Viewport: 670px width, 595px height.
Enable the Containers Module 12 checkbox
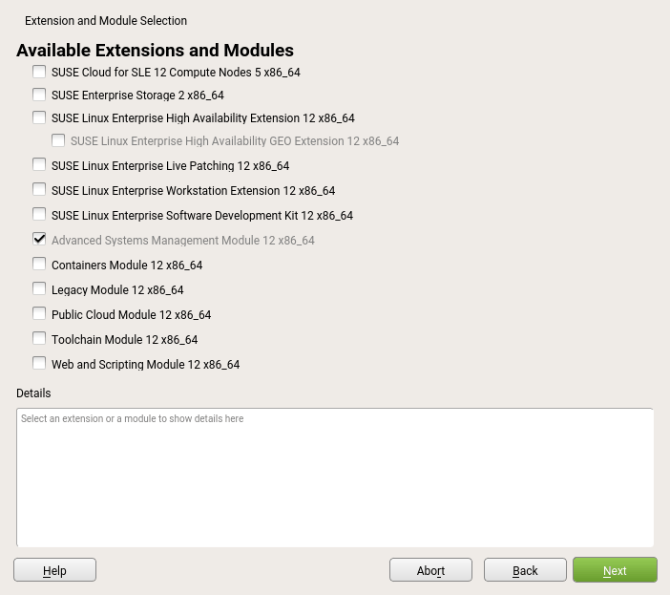[39, 265]
